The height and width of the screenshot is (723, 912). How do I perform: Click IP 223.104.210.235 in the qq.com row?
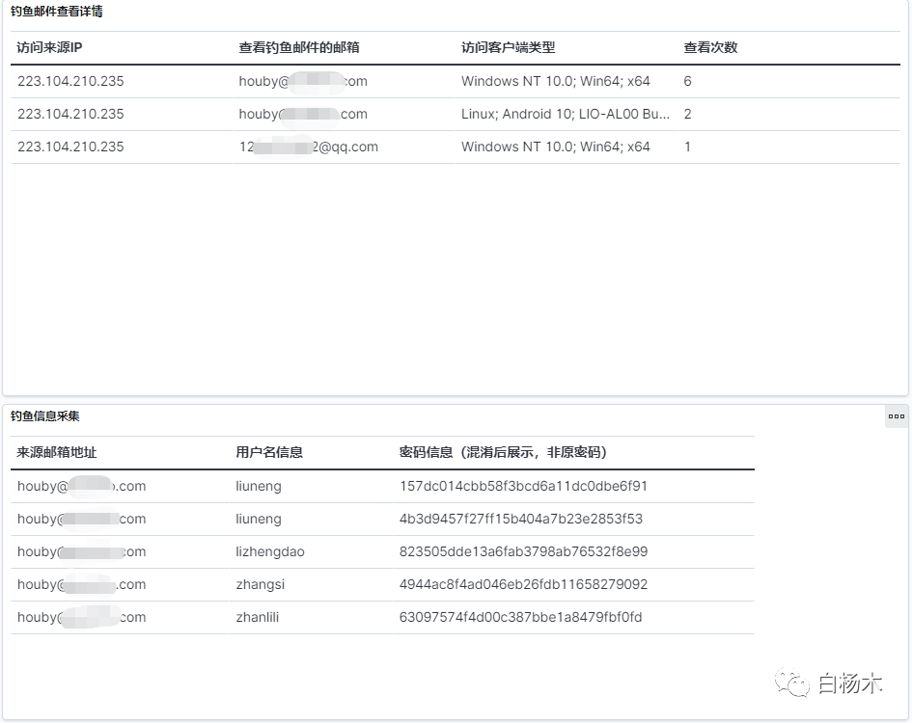[x=70, y=147]
